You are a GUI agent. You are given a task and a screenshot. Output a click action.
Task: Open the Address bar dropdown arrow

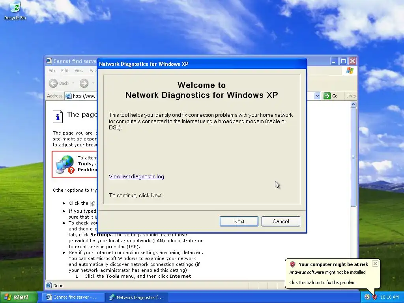pos(318,96)
